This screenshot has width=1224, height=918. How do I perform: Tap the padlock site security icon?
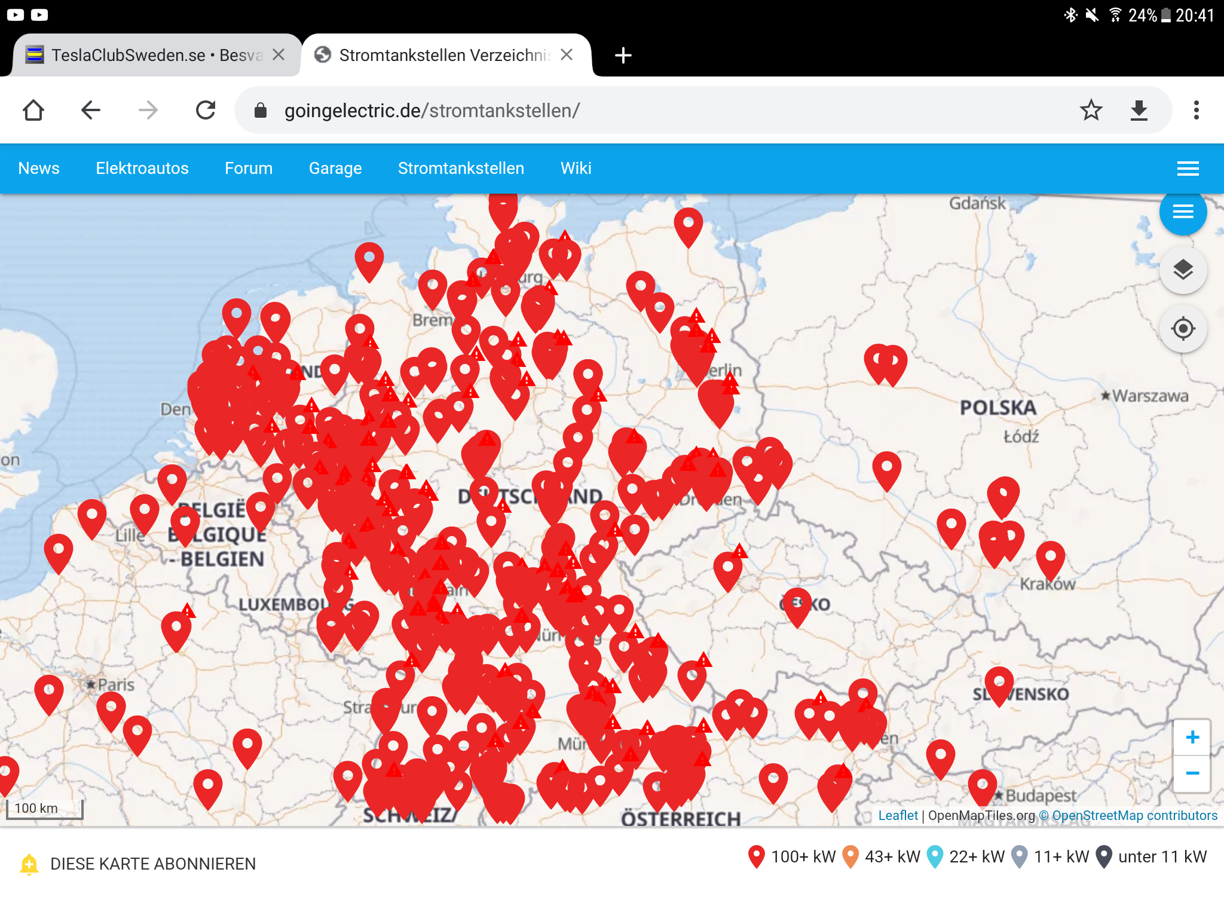(x=261, y=111)
